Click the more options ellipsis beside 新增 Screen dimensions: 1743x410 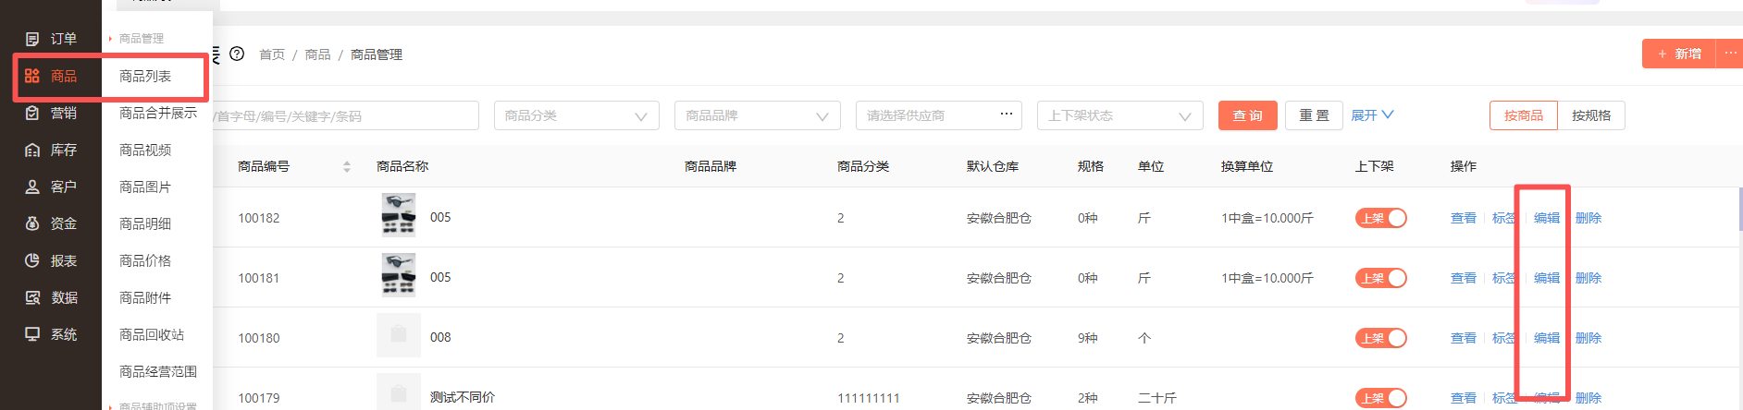tap(1730, 54)
